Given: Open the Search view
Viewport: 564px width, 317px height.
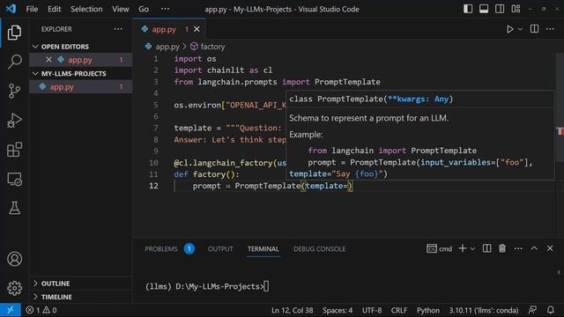Looking at the screenshot, I should [14, 62].
